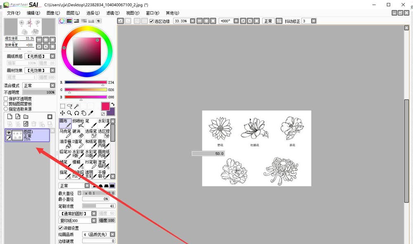Click the clear layer eraser icon
413x244 pixels.
[26, 124]
